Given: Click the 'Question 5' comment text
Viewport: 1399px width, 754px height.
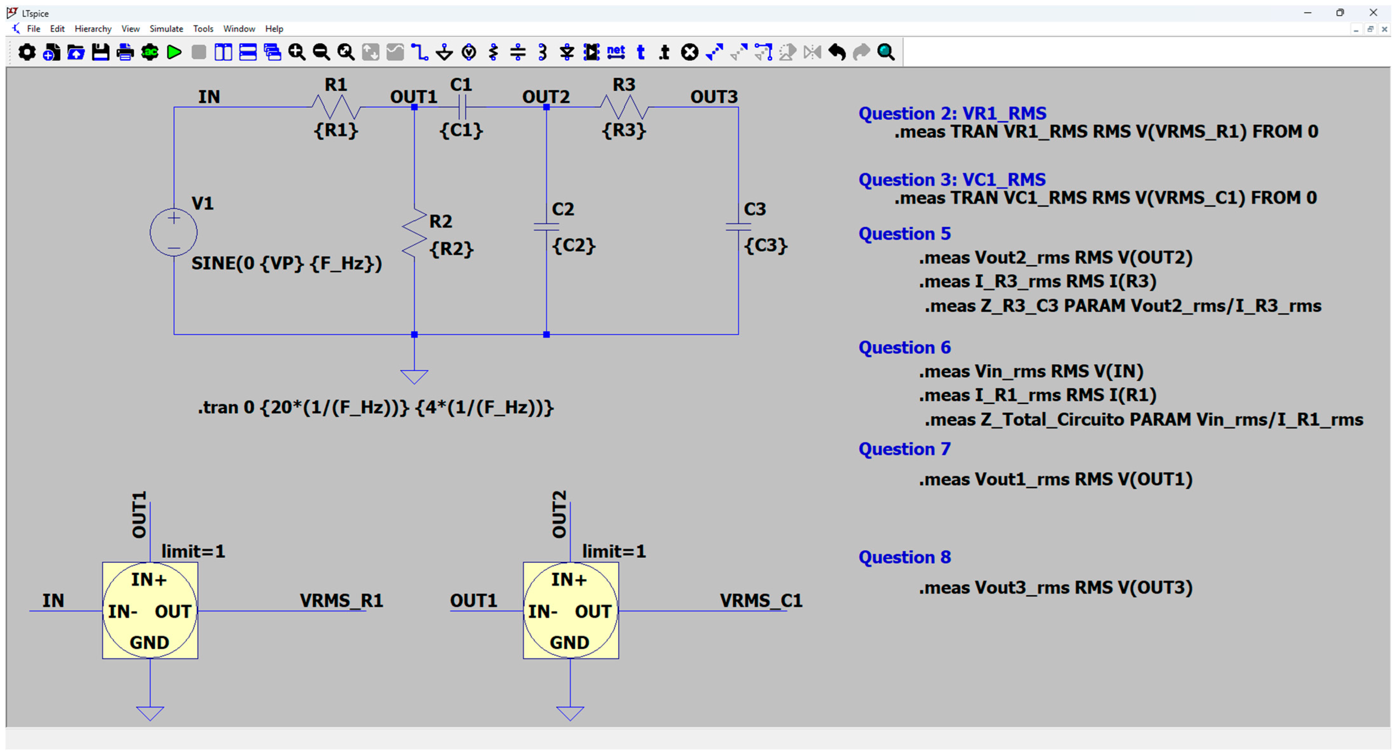Looking at the screenshot, I should (905, 234).
